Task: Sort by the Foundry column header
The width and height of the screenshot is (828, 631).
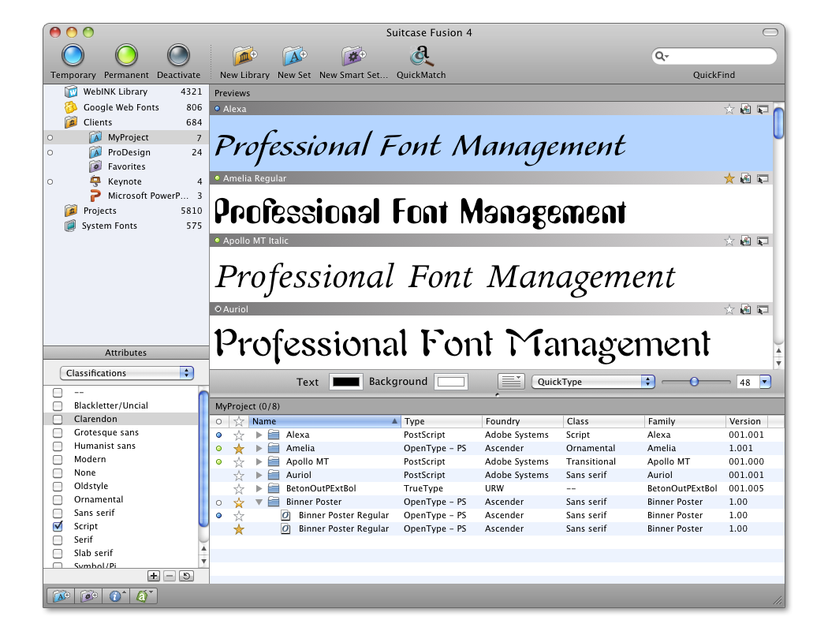Action: coord(522,421)
